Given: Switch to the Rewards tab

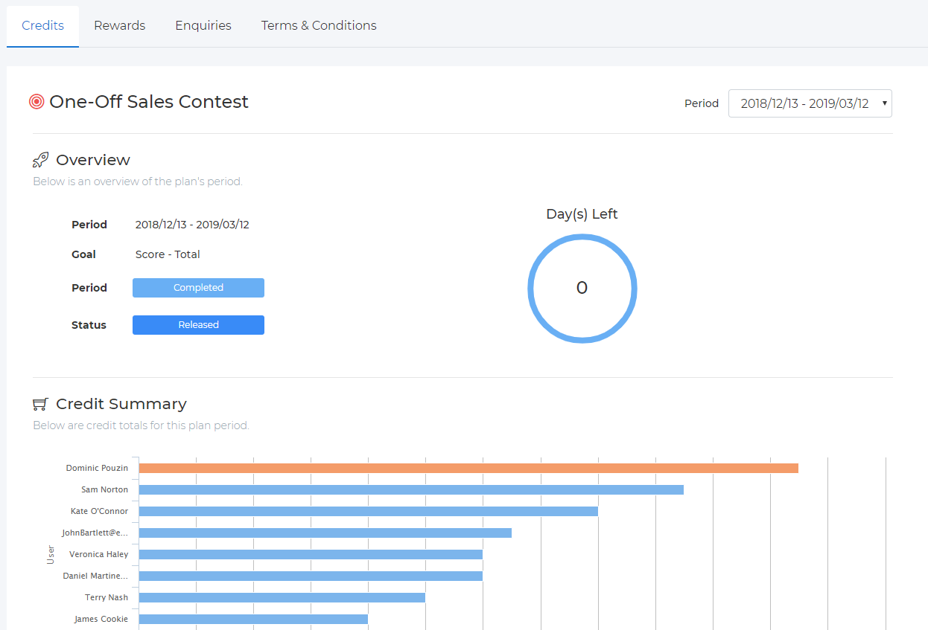Looking at the screenshot, I should (x=119, y=25).
